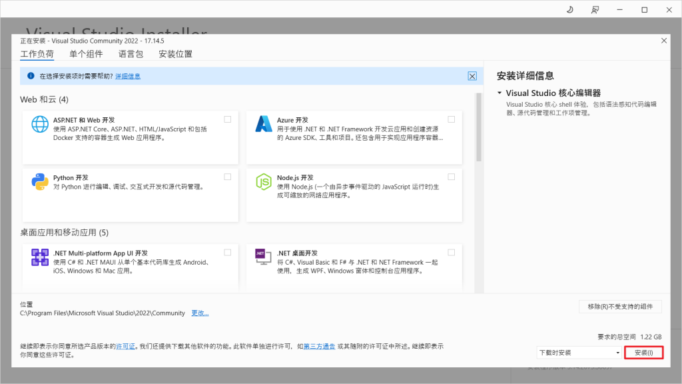
Task: Open the 许可证 license link
Action: pyautogui.click(x=125, y=347)
